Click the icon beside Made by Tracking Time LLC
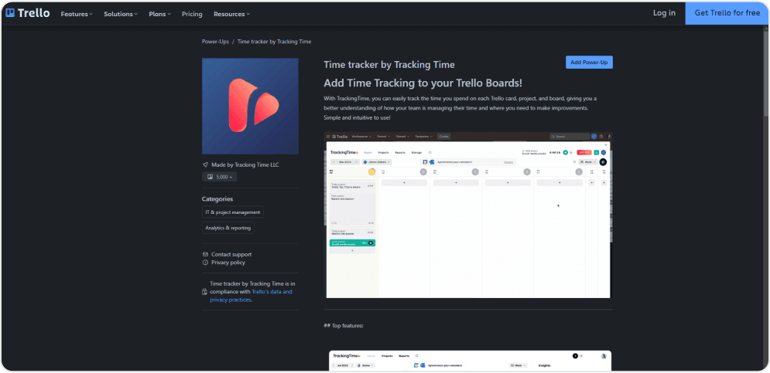770x373 pixels. 205,164
